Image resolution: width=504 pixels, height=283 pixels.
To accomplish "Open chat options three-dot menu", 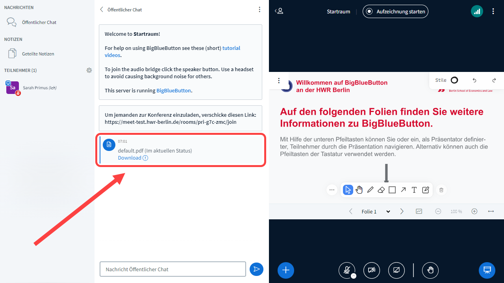I will point(259,9).
